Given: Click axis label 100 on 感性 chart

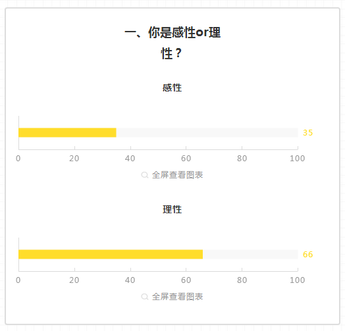Looking at the screenshot, I should 297,159.
